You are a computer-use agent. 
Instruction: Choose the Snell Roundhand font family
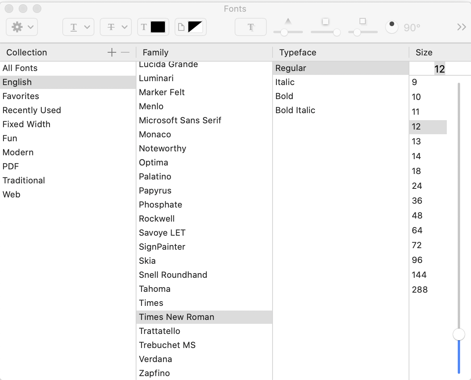(204, 275)
